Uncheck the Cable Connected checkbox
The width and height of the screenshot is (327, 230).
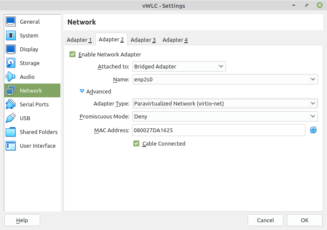click(x=136, y=143)
